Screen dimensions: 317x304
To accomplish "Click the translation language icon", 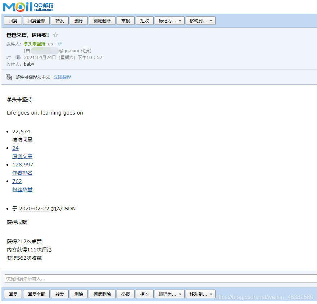I will tap(8, 77).
